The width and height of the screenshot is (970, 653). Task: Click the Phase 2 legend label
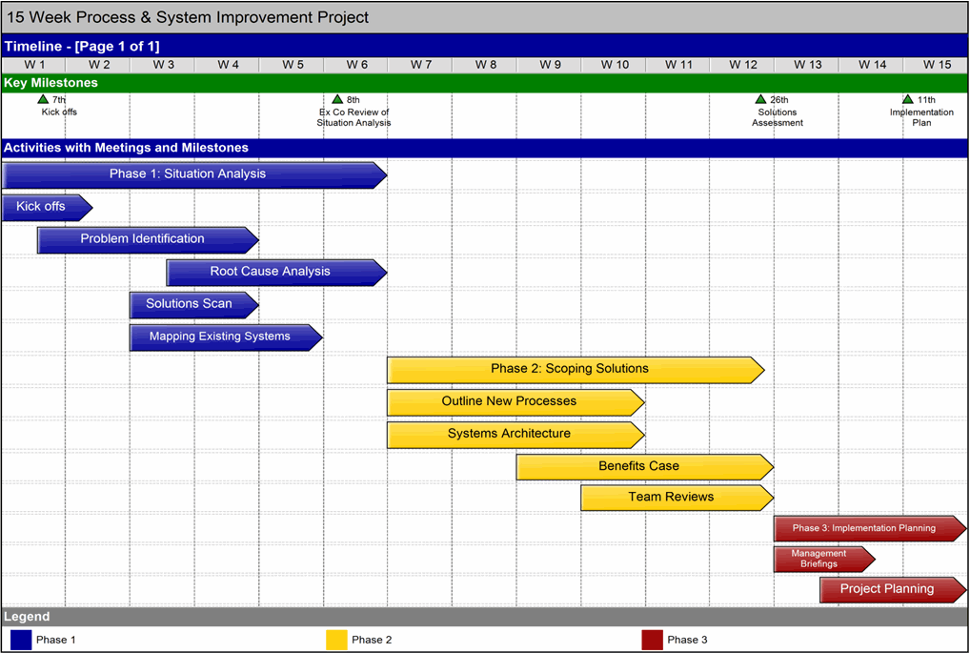[x=372, y=640]
